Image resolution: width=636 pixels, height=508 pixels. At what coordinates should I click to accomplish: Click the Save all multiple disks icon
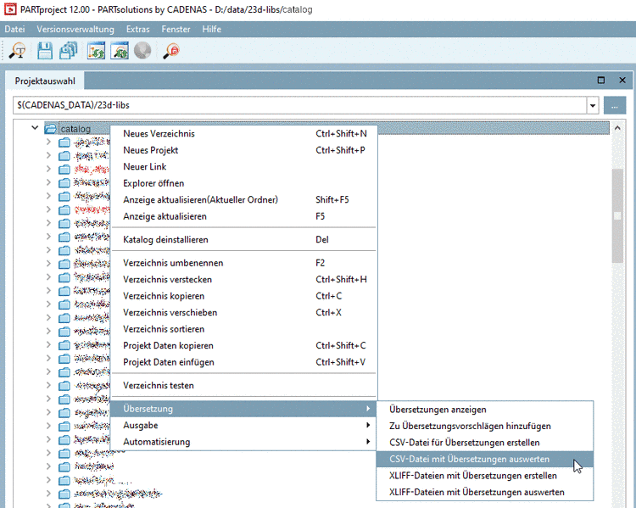point(68,51)
